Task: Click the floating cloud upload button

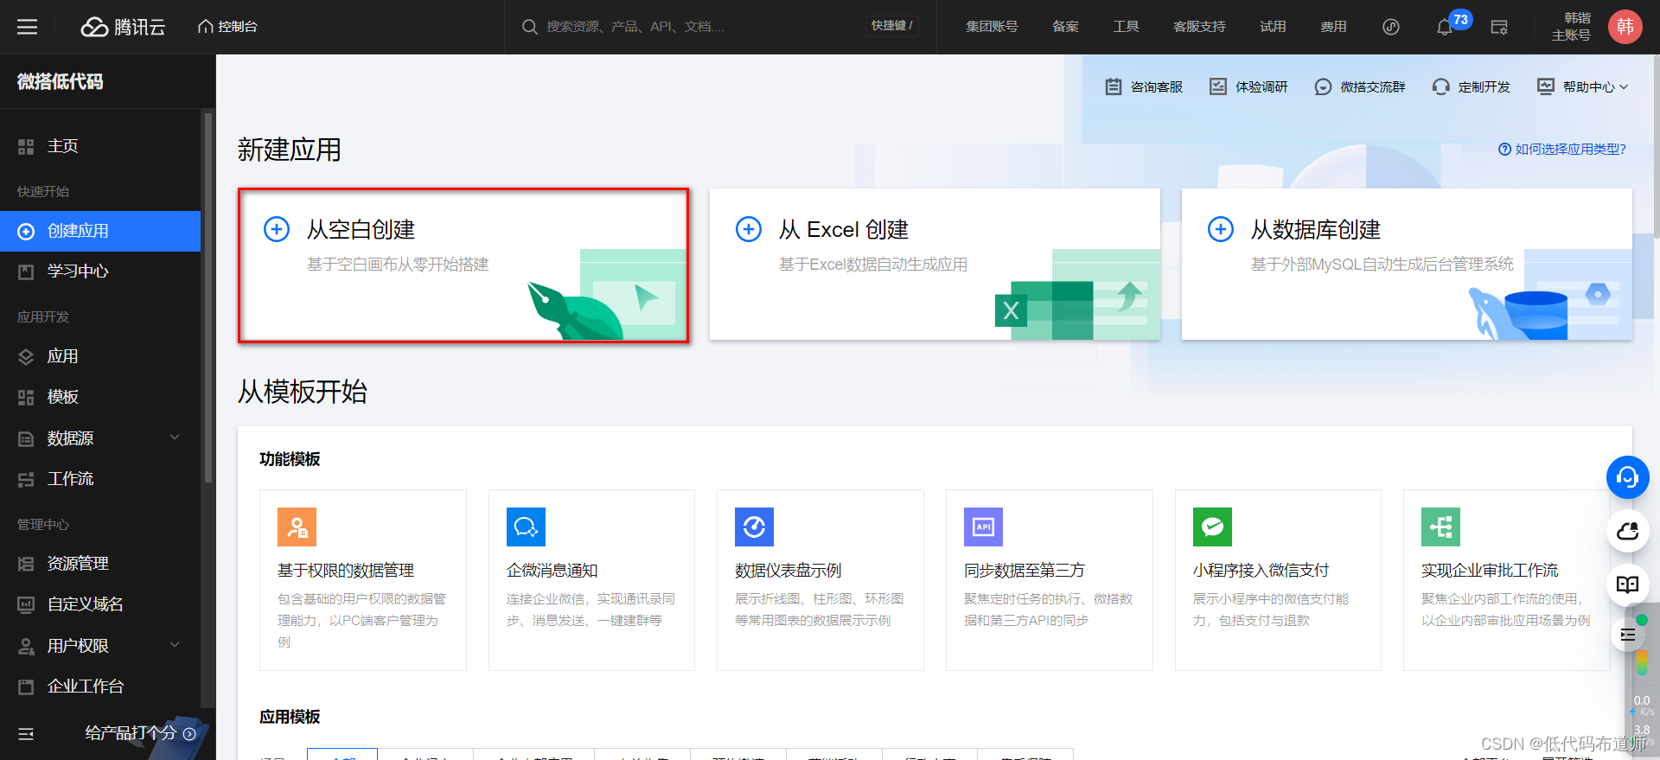Action: (x=1628, y=531)
